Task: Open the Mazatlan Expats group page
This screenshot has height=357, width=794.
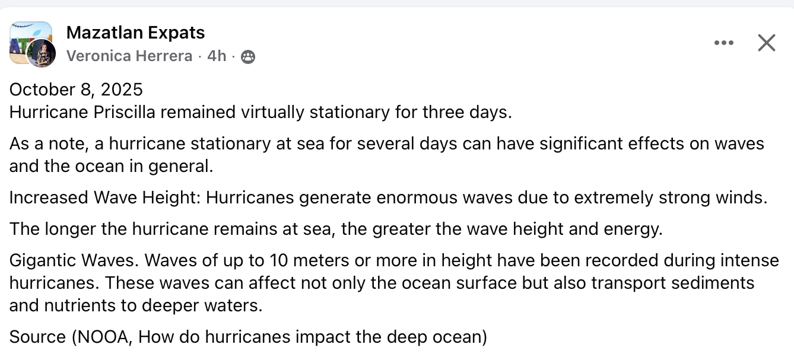Action: click(x=135, y=33)
